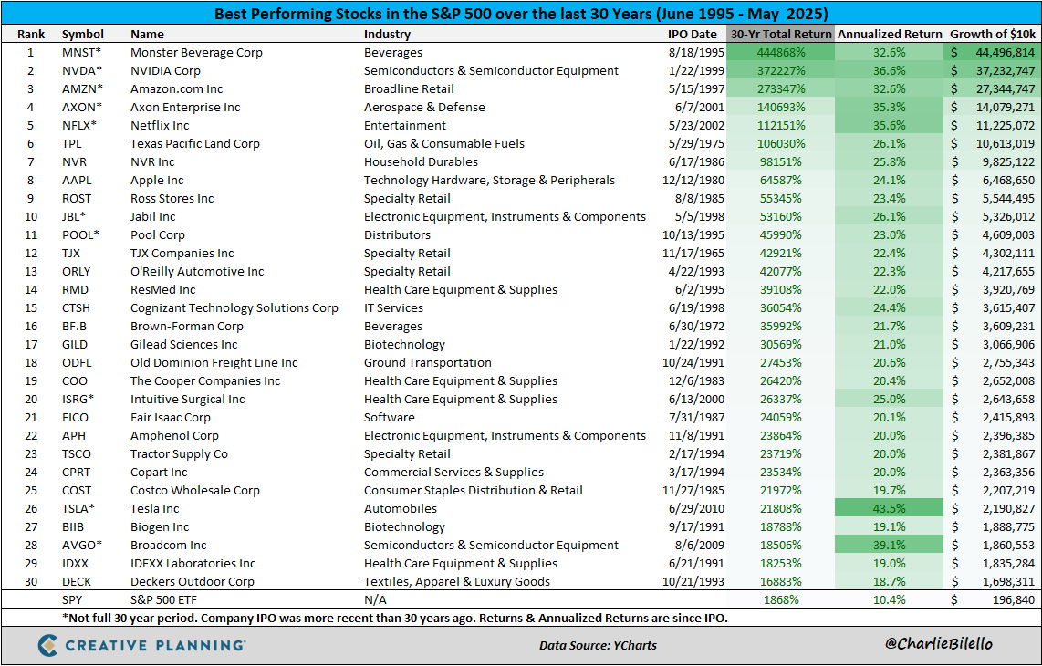Click the Household Durables industry cell
This screenshot has width=1042, height=666.
pyautogui.click(x=421, y=162)
